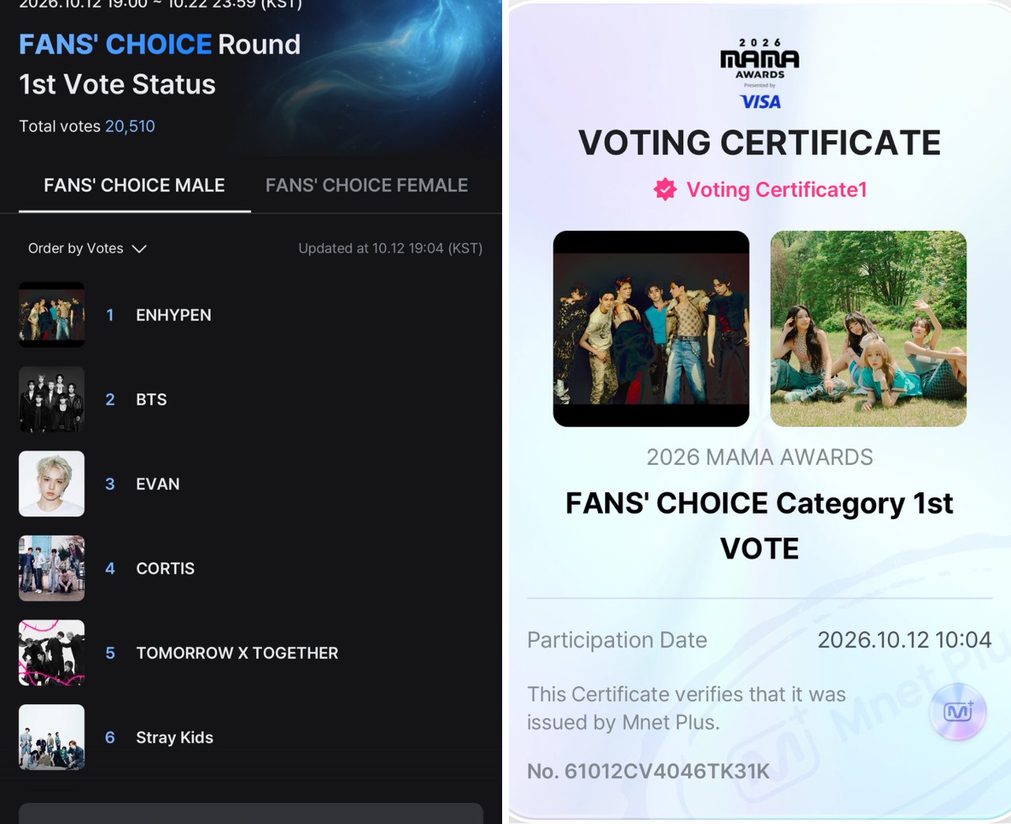Click the total votes 20,510 figure
The image size is (1011, 824).
point(130,126)
